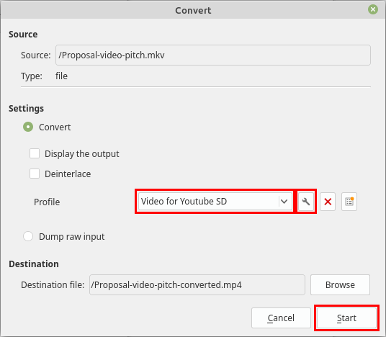This screenshot has width=386, height=337.
Task: Enable Display the output checkbox
Action: point(35,153)
